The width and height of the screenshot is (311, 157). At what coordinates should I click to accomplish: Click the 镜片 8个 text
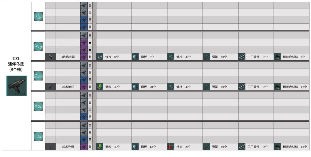click(112, 57)
